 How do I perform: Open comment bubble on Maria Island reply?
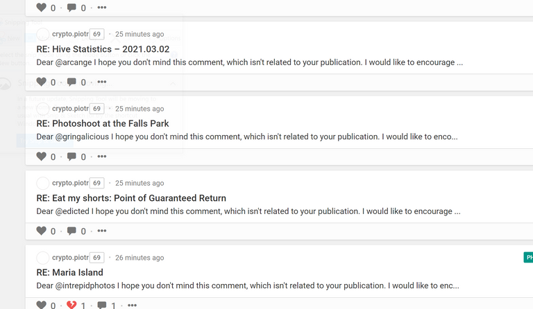pos(101,306)
